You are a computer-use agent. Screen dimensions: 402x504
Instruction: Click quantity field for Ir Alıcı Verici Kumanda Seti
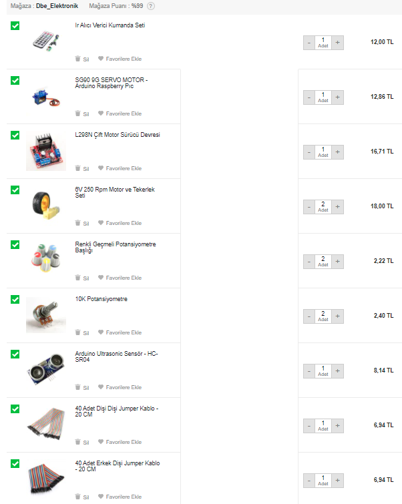pos(323,41)
